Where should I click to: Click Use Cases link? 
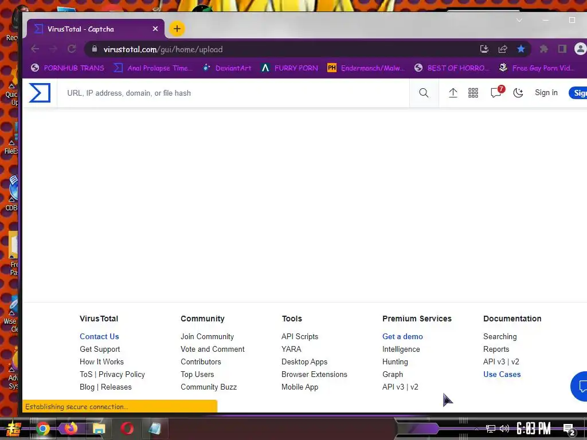(502, 374)
